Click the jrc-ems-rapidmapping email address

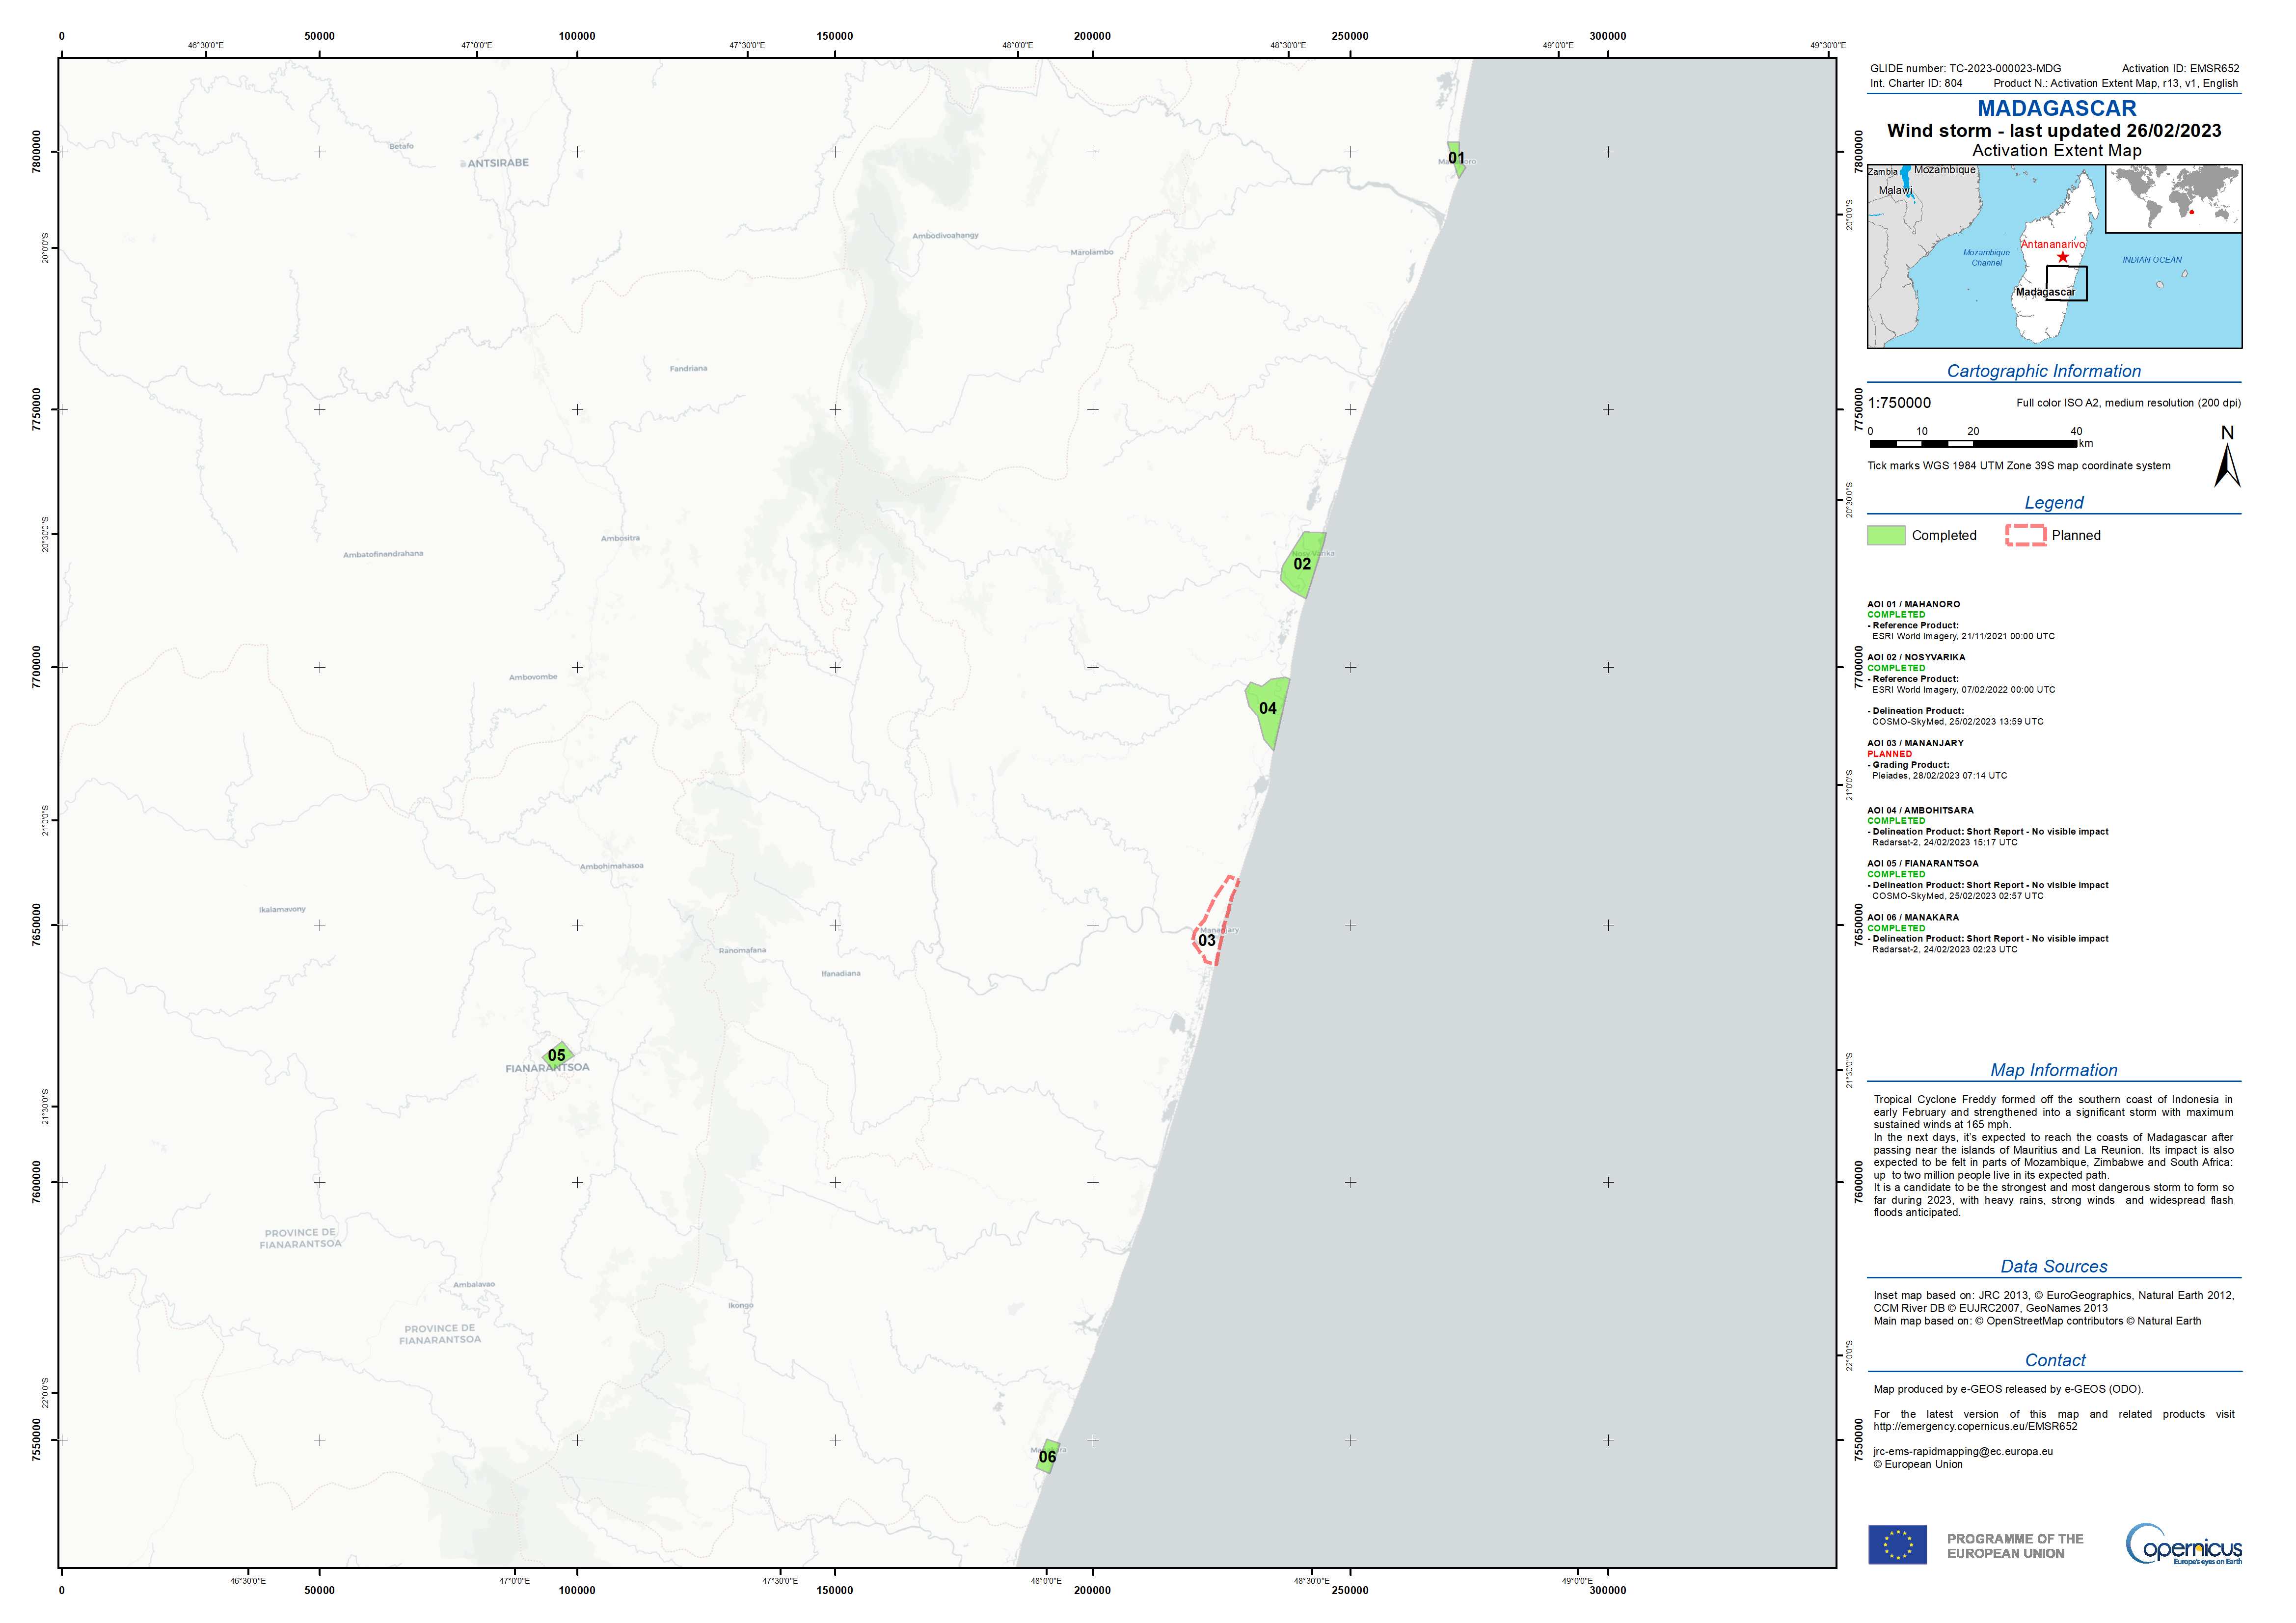1962,1451
